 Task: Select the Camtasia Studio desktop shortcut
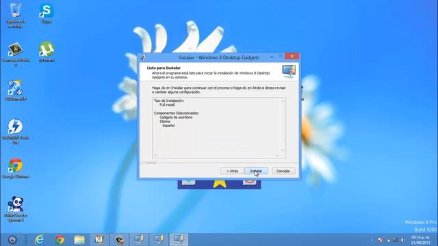click(x=15, y=55)
